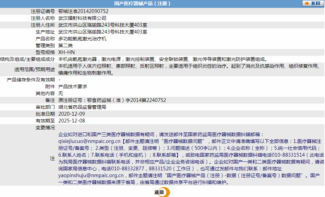Click the 注 label beside the notes
Viewport: 325px width, 197px height.
point(52,159)
